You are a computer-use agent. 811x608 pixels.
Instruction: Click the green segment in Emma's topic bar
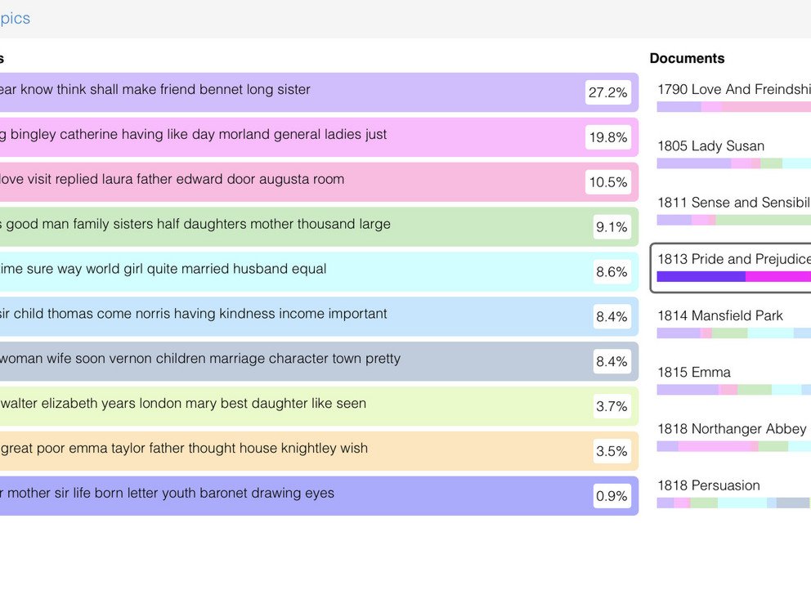[755, 387]
